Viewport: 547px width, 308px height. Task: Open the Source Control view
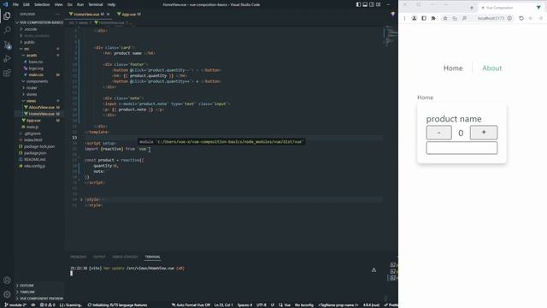tap(7, 44)
